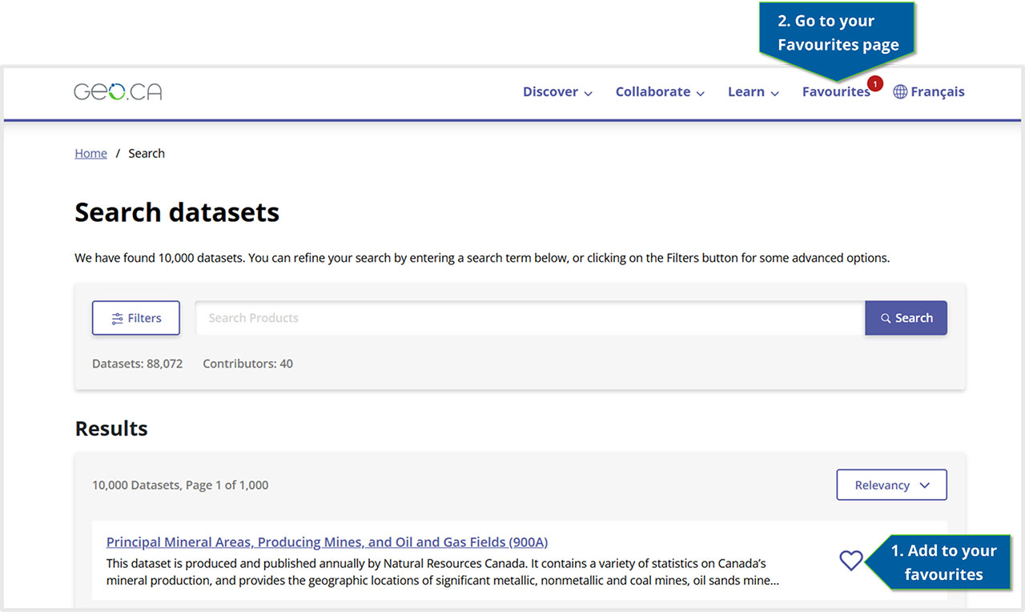Click the Home breadcrumb link

click(x=90, y=153)
